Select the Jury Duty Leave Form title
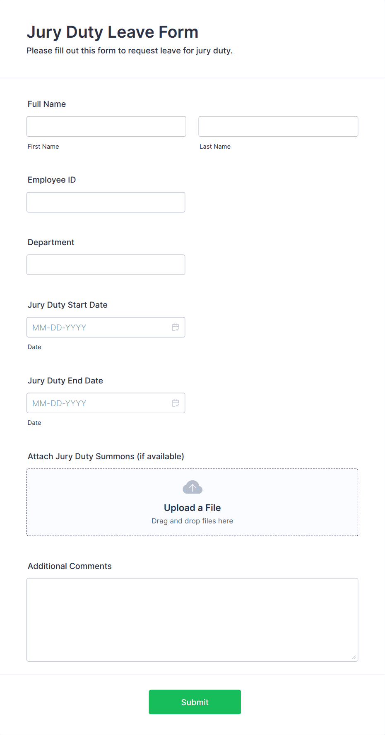This screenshot has height=735, width=385. (x=113, y=31)
